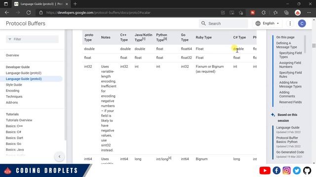This screenshot has width=316, height=177.
Task: Click the Search field on the site
Action: [x=223, y=24]
